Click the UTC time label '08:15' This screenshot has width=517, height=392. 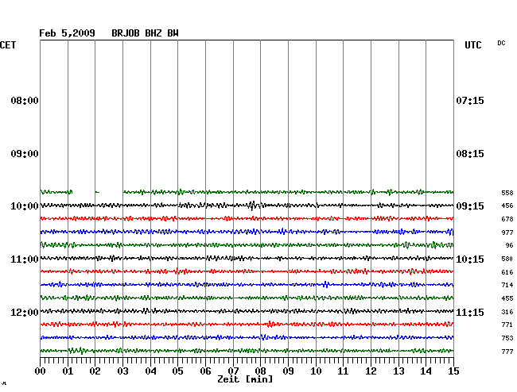tap(470, 154)
